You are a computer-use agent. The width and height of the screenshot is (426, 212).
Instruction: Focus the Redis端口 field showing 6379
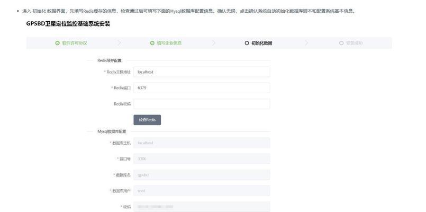[x=202, y=88]
